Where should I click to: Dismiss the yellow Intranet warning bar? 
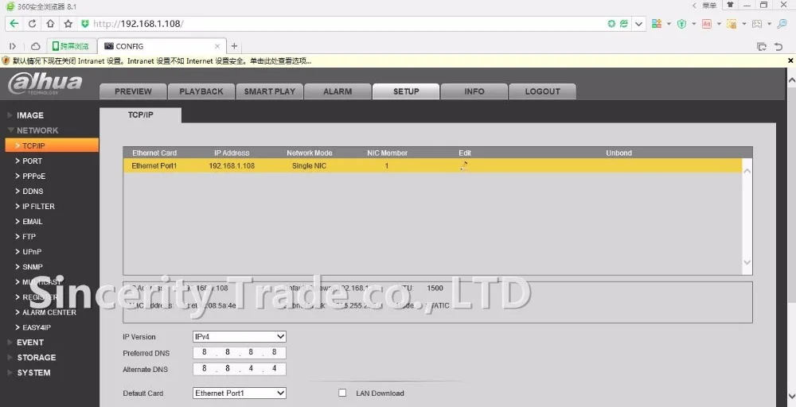(x=790, y=61)
